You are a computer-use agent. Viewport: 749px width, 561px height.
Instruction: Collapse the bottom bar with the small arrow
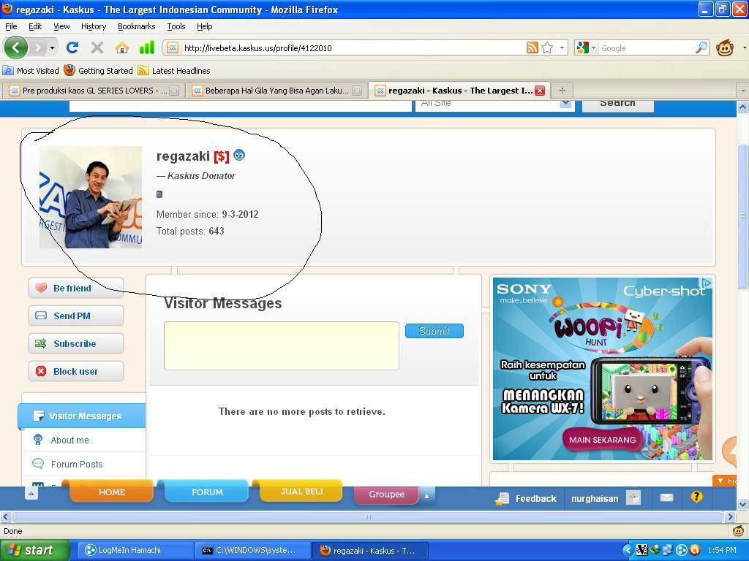coord(31,494)
